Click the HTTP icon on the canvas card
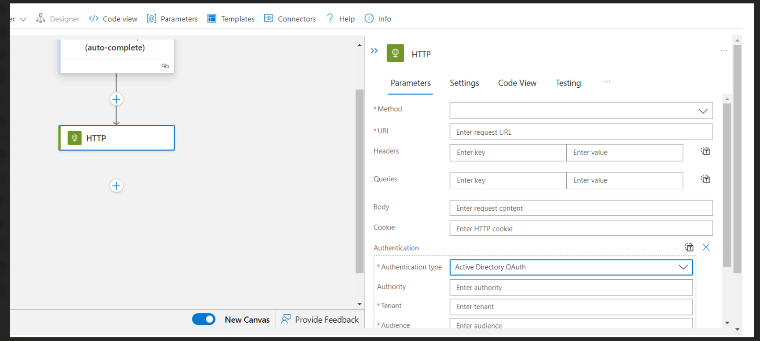760x341 pixels. click(x=75, y=138)
